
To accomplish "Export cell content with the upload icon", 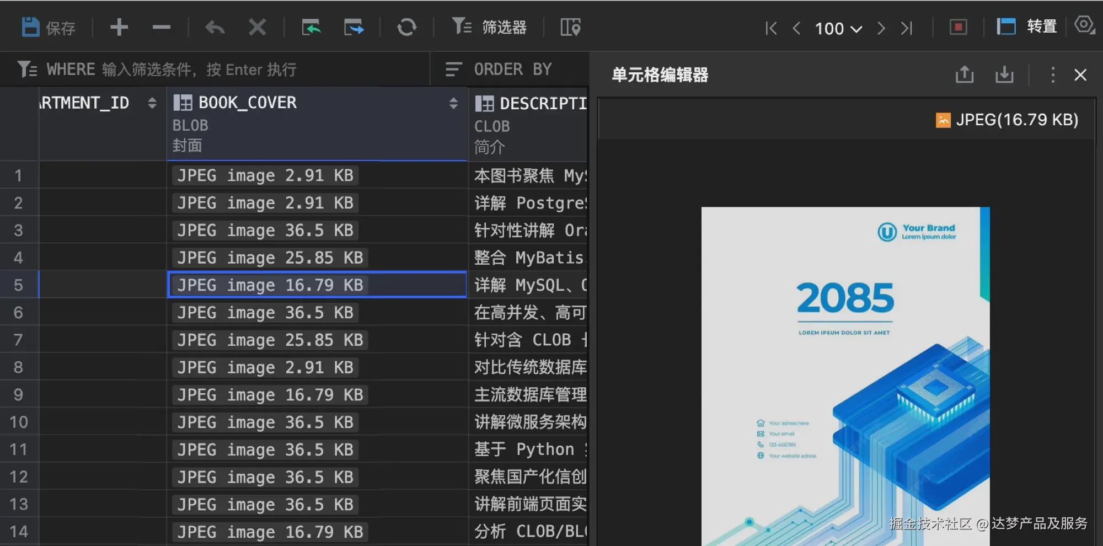I will pos(963,74).
